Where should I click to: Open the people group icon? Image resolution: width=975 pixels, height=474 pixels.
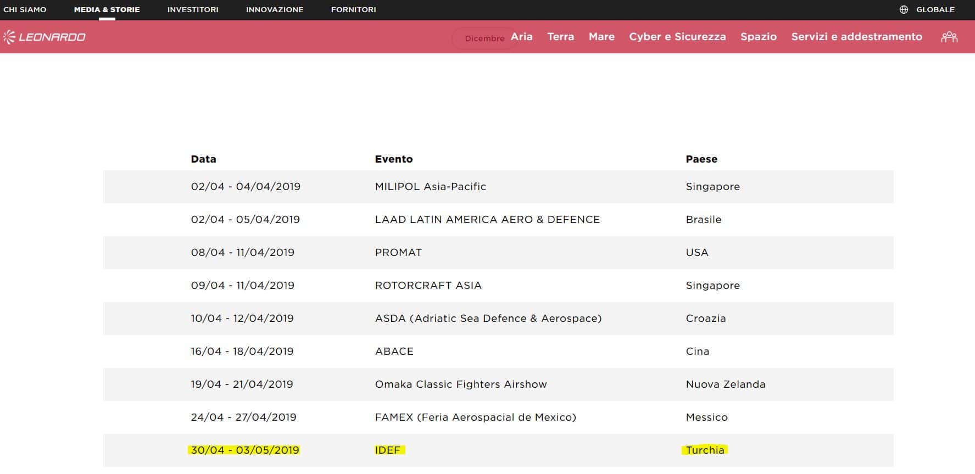pyautogui.click(x=949, y=37)
